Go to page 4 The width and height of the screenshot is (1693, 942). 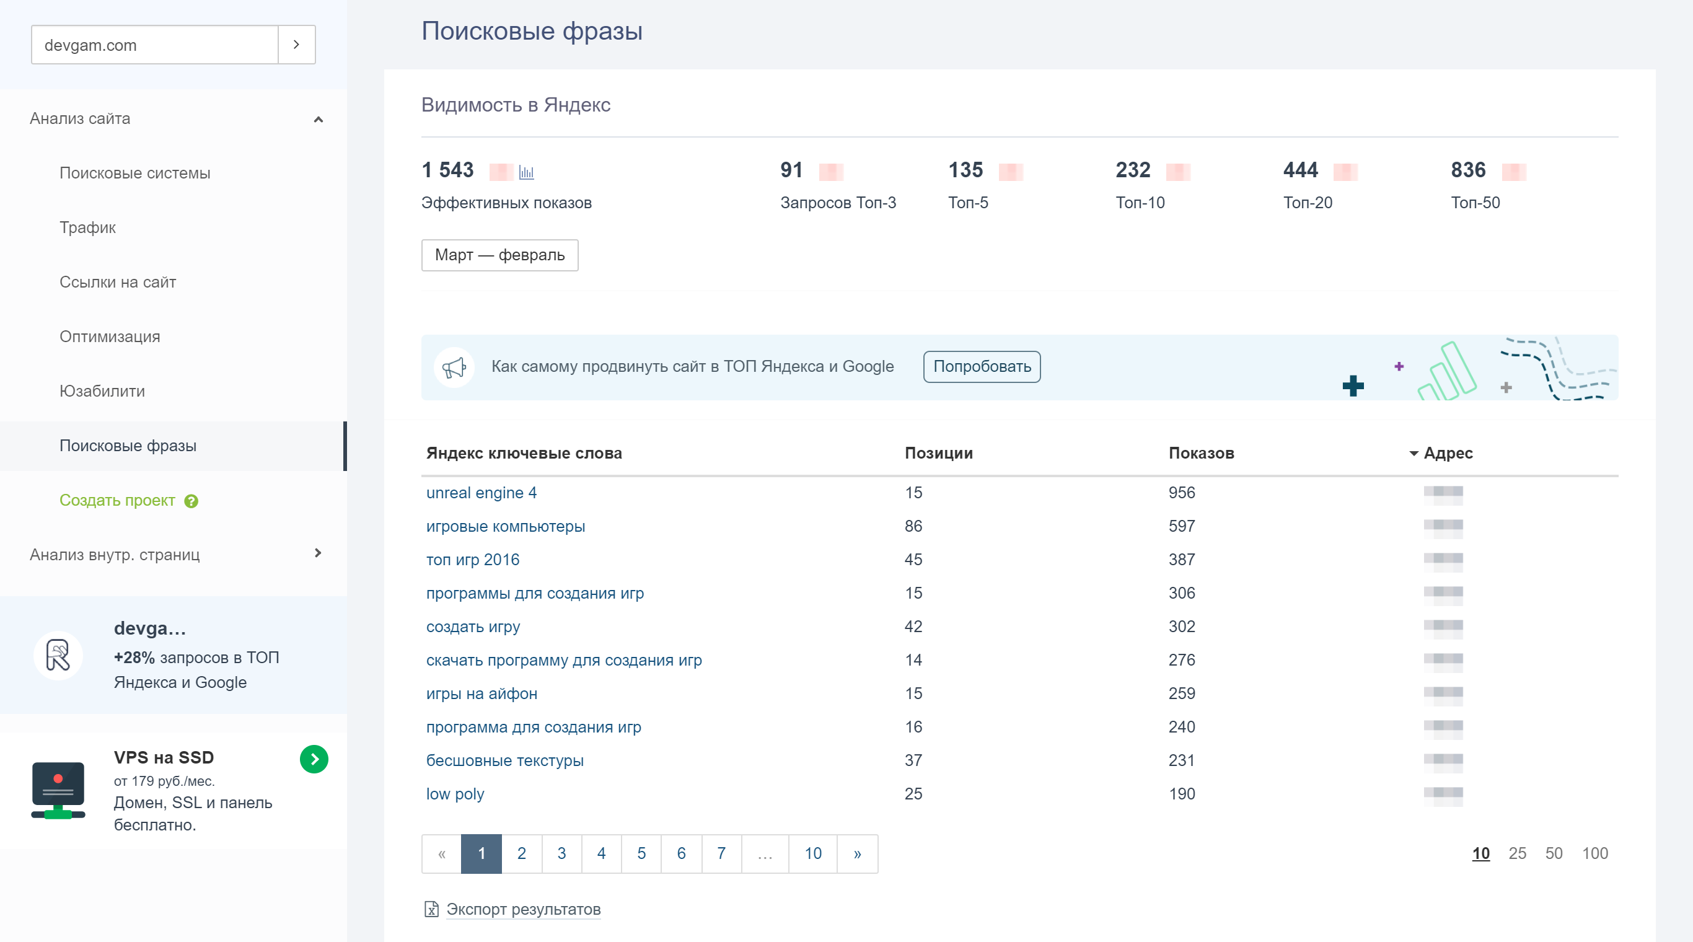pyautogui.click(x=601, y=854)
